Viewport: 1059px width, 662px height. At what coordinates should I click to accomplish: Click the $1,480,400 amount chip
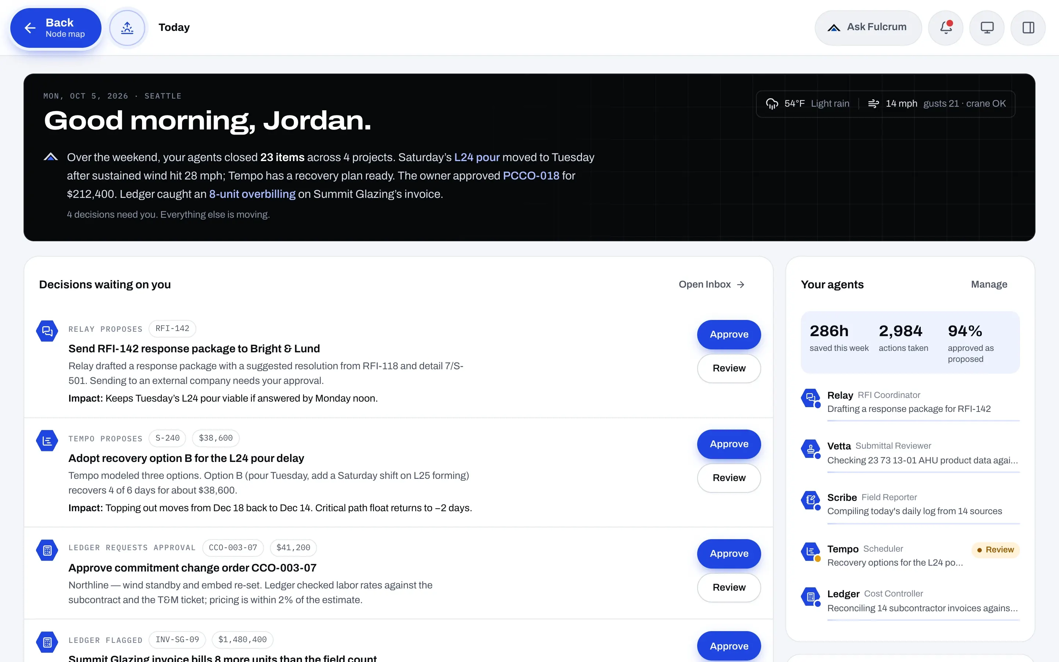pos(242,640)
